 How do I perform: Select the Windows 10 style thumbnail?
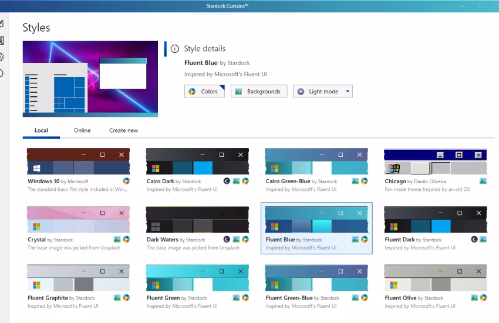(x=78, y=161)
